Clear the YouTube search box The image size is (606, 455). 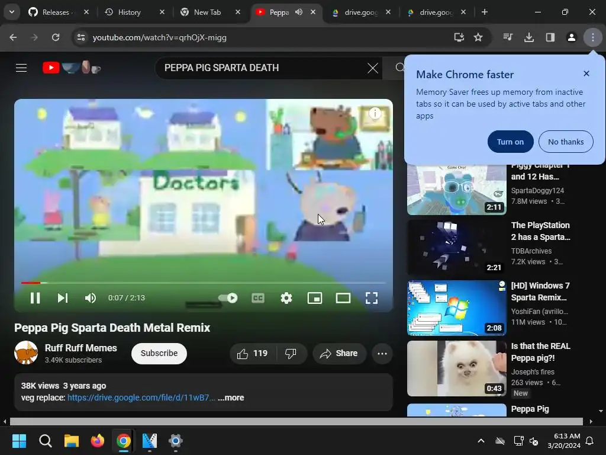point(373,68)
